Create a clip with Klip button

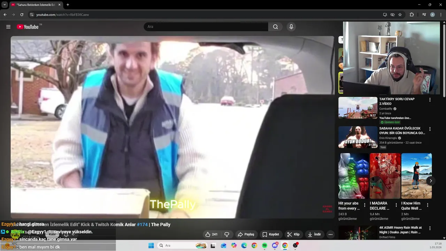(x=293, y=234)
